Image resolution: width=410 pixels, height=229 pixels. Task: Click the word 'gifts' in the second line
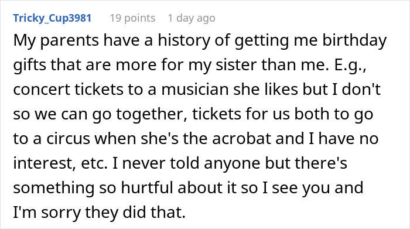[x=30, y=66]
